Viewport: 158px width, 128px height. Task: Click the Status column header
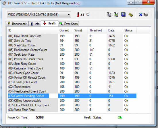[130, 30]
